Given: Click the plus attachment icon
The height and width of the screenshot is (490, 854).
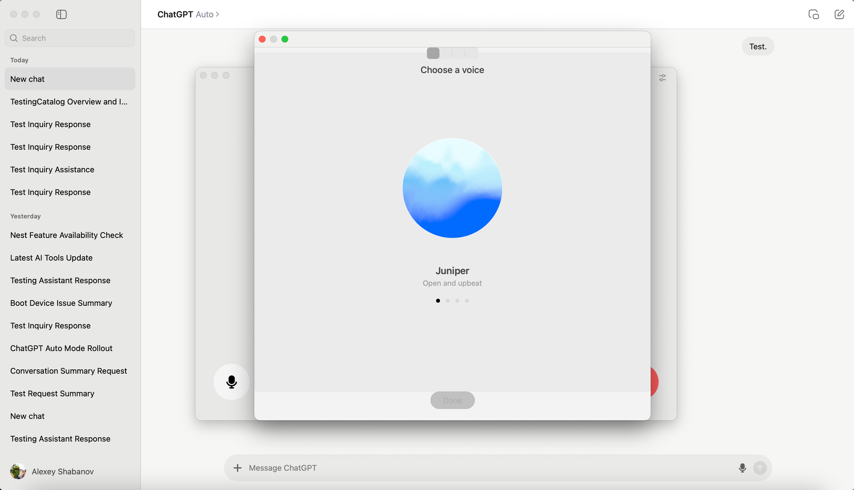Looking at the screenshot, I should (237, 468).
